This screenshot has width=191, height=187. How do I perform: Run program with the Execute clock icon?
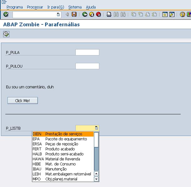tap(6, 34)
